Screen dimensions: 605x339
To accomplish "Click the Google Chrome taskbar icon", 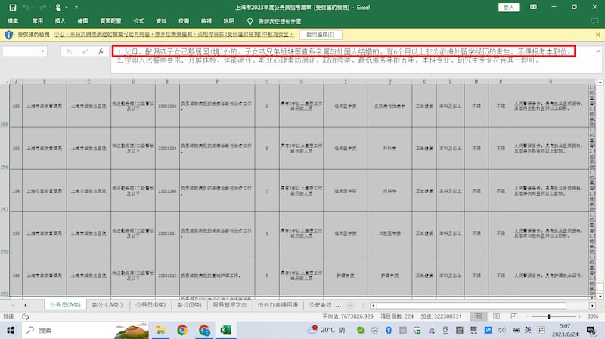I will tap(182, 330).
